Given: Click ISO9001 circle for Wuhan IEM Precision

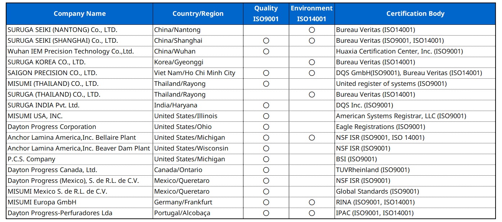Looking at the screenshot, I should (x=266, y=51).
